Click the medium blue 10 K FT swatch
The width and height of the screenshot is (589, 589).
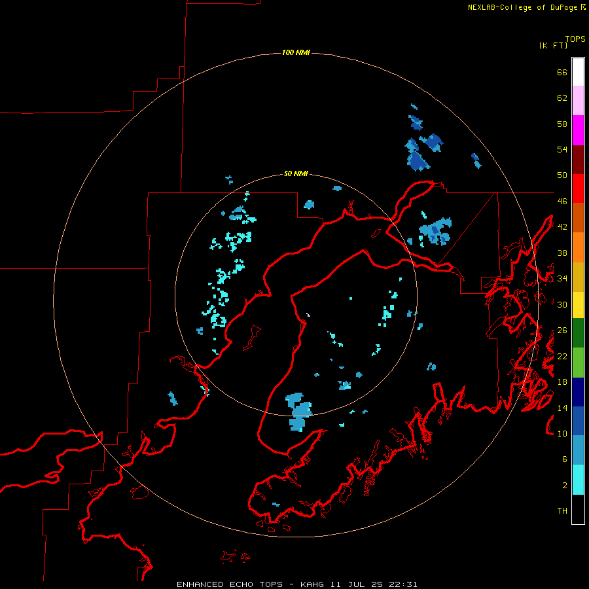(578, 421)
